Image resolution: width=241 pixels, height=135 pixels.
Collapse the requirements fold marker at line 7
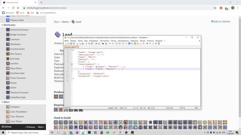click(x=72, y=64)
